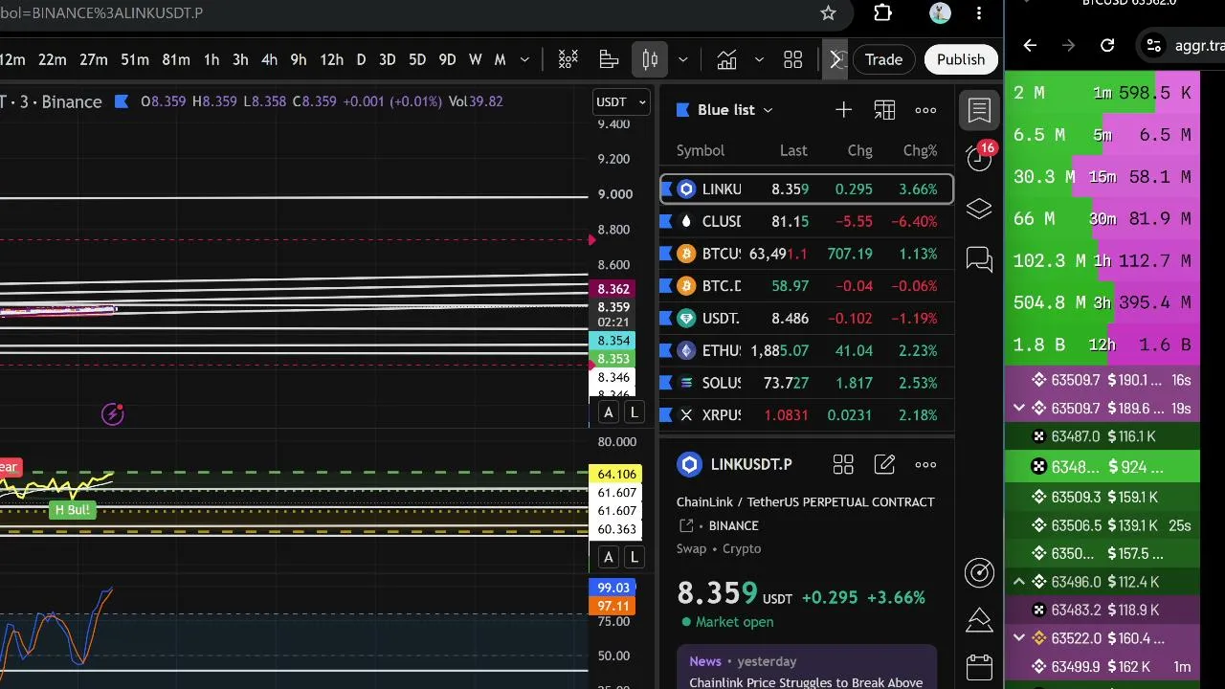
Task: Click the lightning bolt icon on chart
Action: [113, 414]
